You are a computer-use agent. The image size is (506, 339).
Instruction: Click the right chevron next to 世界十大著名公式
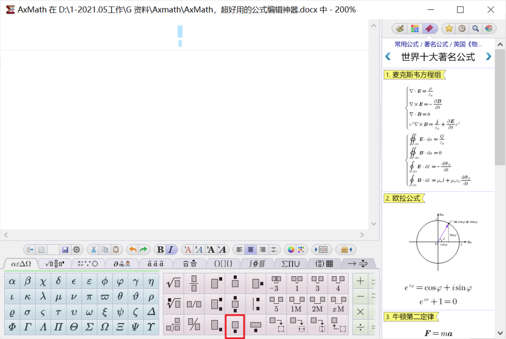[488, 56]
